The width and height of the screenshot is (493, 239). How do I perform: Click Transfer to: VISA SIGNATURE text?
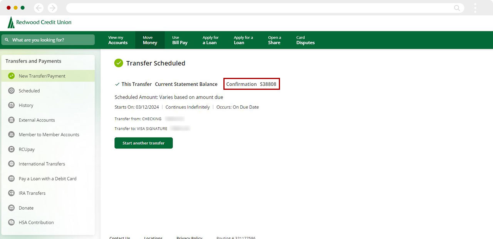click(x=141, y=129)
